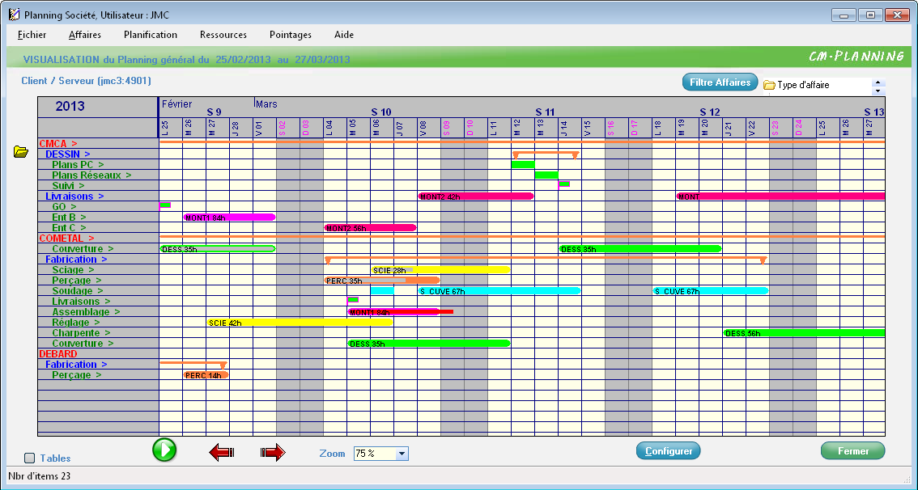The width and height of the screenshot is (918, 490).
Task: Open the Zoom 75 % dropdown
Action: (402, 454)
